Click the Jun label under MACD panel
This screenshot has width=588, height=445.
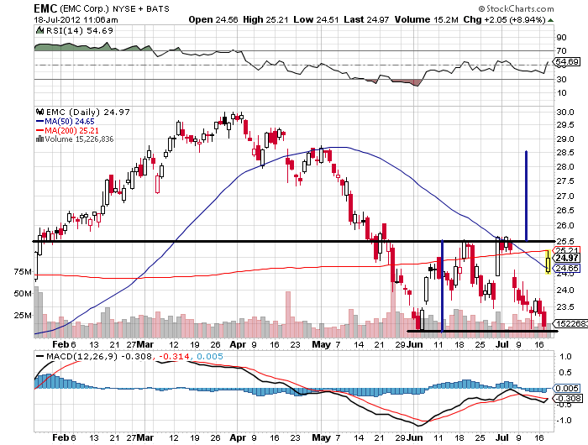pyautogui.click(x=415, y=437)
